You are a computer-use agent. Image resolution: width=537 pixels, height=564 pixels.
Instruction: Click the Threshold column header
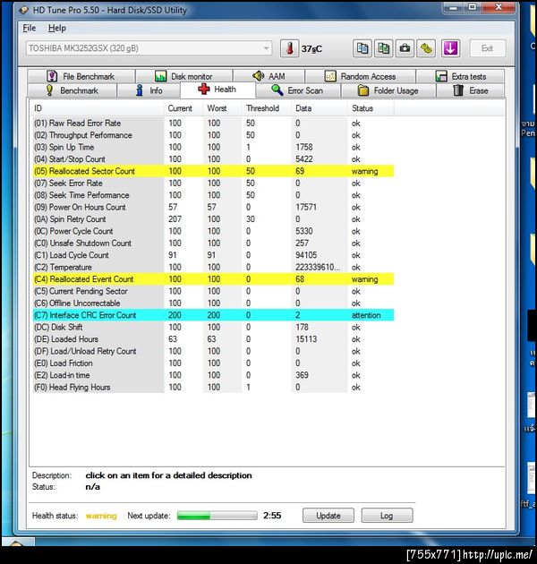coord(266,108)
